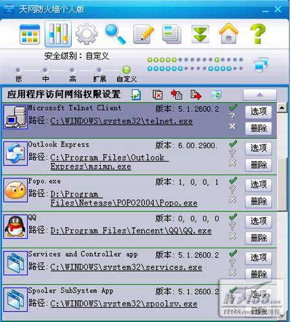Select the Spooler SubSystem App icon

(x=16, y=299)
